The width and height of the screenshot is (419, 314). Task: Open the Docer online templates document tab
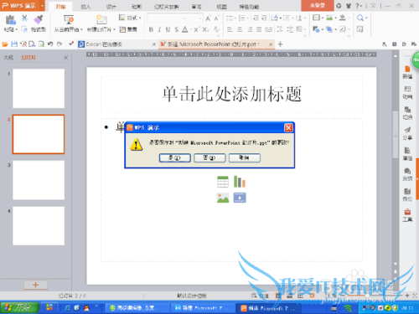tap(116, 44)
